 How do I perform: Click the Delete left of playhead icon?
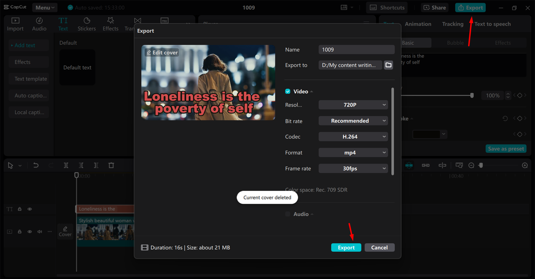pos(81,165)
